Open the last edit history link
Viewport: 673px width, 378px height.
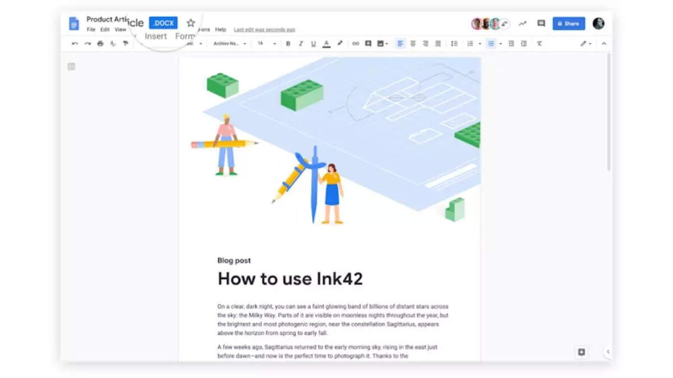[x=264, y=30]
